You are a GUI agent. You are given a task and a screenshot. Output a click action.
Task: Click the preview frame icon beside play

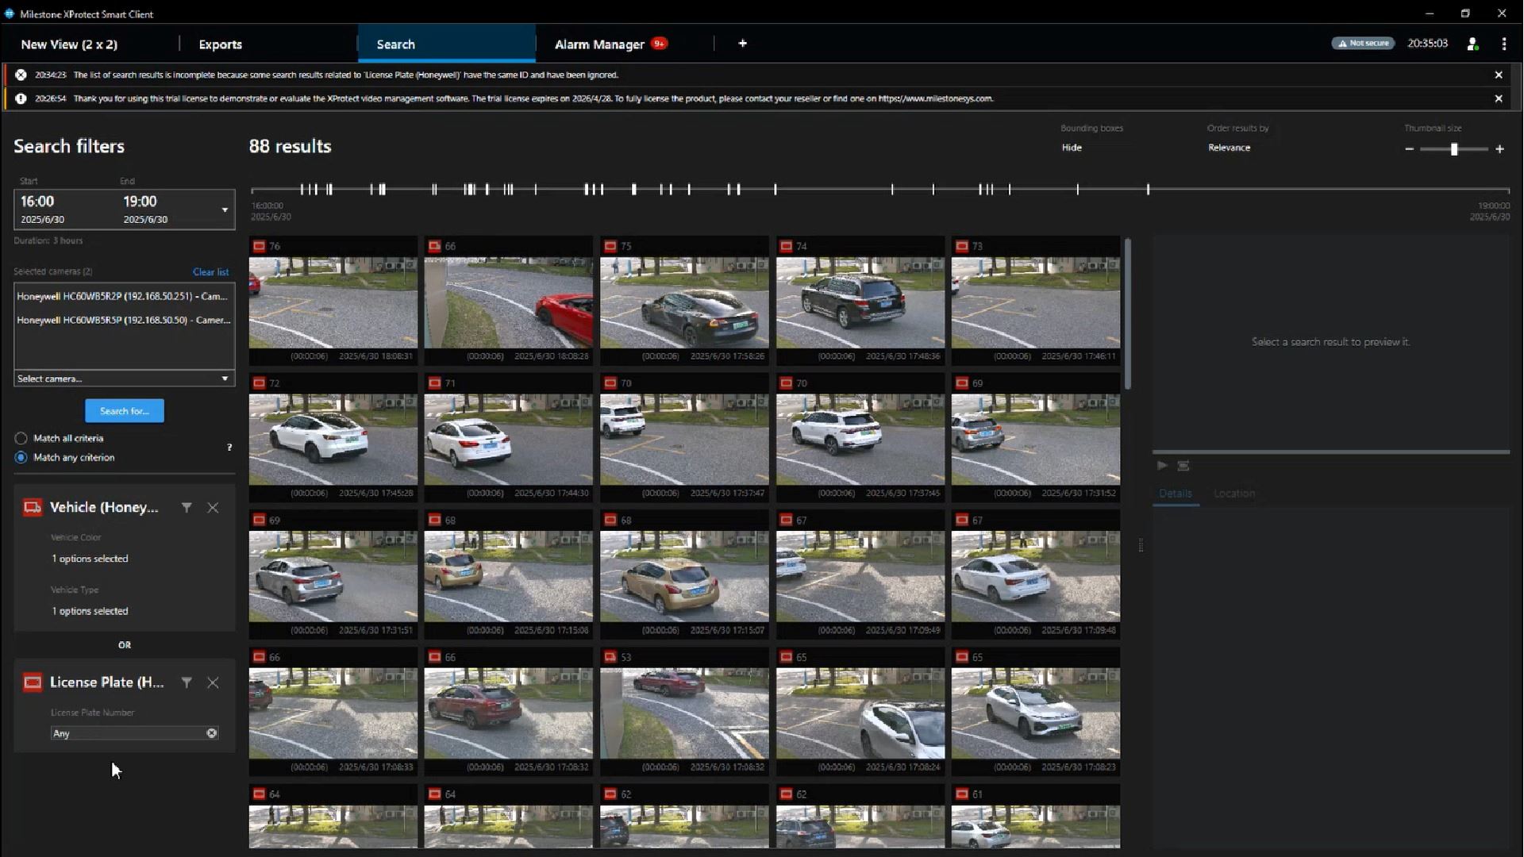(x=1183, y=466)
